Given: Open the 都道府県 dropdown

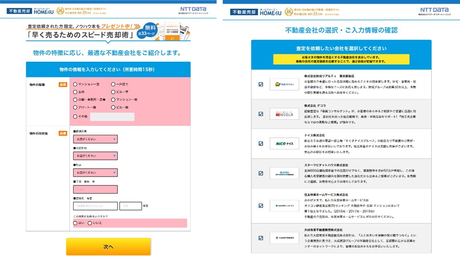Looking at the screenshot, I should tap(95, 139).
